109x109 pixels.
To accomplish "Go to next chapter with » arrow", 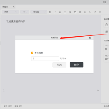I will click(98, 91).
